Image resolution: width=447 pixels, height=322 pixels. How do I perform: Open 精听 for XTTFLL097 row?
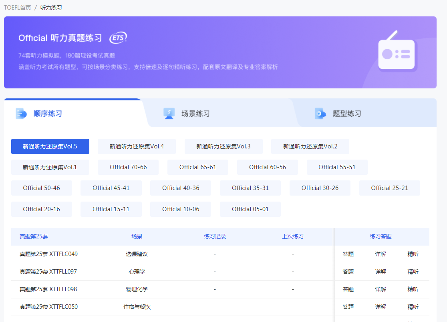pos(413,272)
